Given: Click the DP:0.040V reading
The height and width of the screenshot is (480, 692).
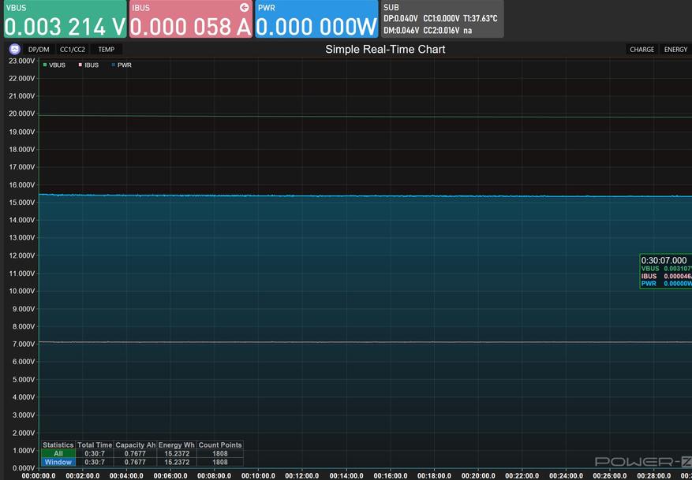Looking at the screenshot, I should tap(401, 18).
